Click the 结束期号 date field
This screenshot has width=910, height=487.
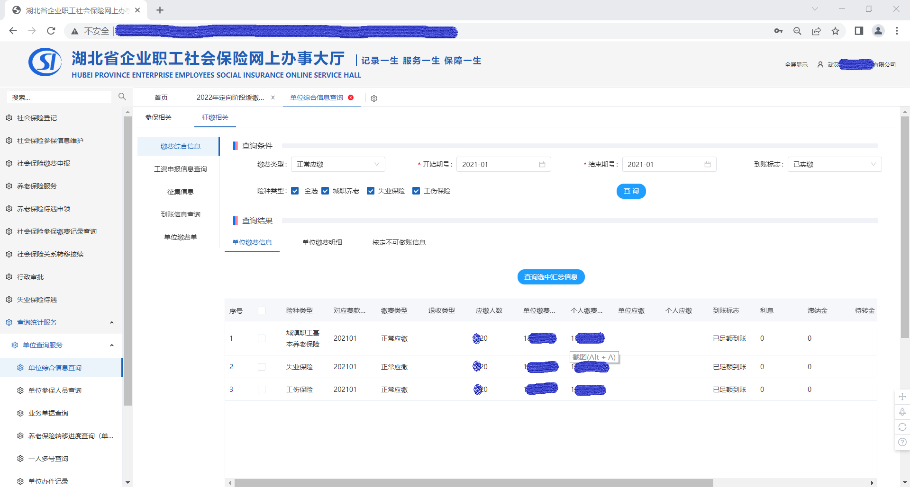(x=669, y=164)
